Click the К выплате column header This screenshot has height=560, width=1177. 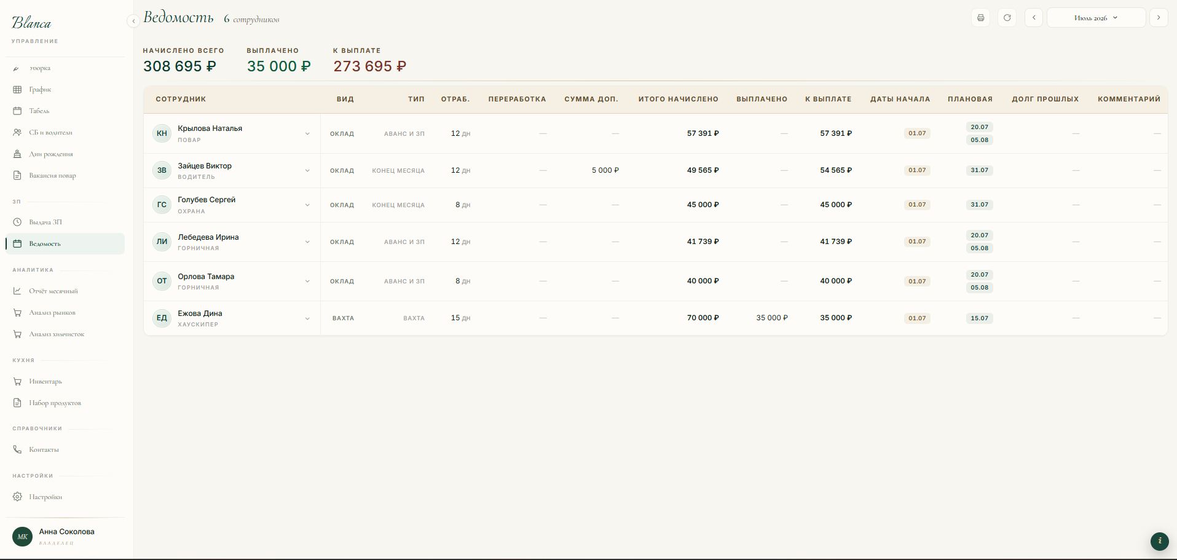tap(829, 99)
